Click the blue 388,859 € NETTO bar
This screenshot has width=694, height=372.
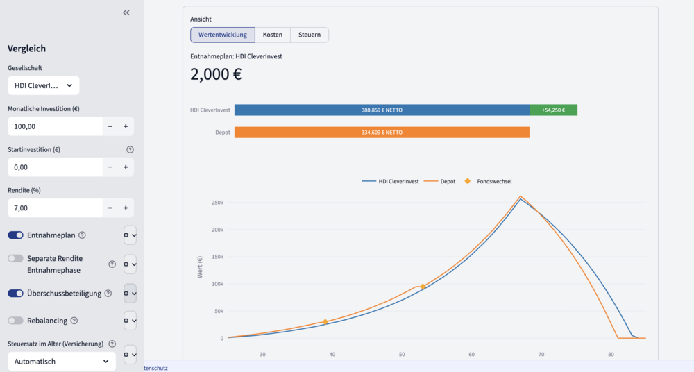point(382,110)
